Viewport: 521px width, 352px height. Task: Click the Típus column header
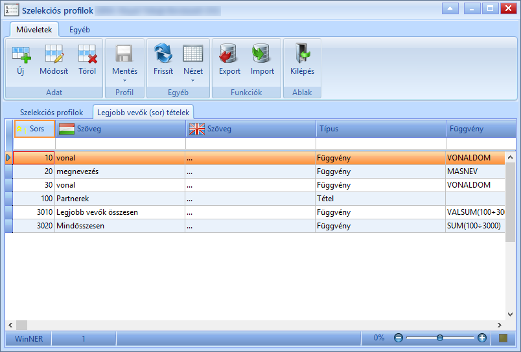click(381, 129)
